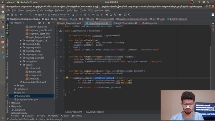Click Atividades in the Ubuntu top bar

pos(8,2)
